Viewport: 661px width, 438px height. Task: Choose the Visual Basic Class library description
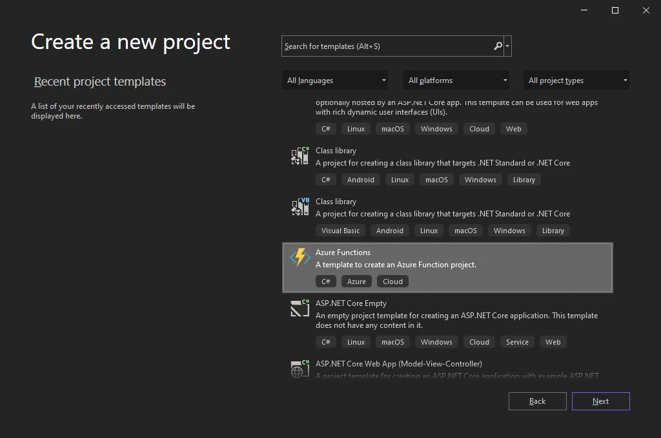point(443,214)
